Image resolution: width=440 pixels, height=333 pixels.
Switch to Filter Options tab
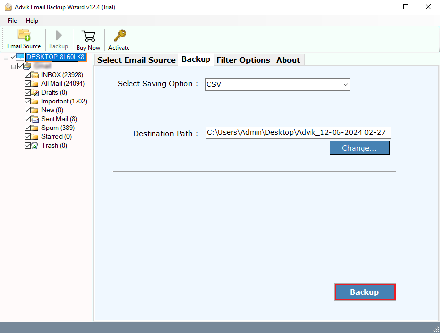[243, 60]
